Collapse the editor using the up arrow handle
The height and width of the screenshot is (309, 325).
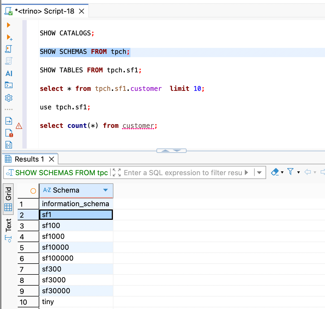165,151
